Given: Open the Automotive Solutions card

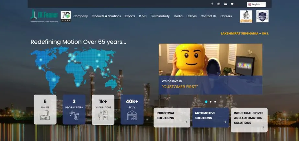Looking at the screenshot, I should (210, 117).
